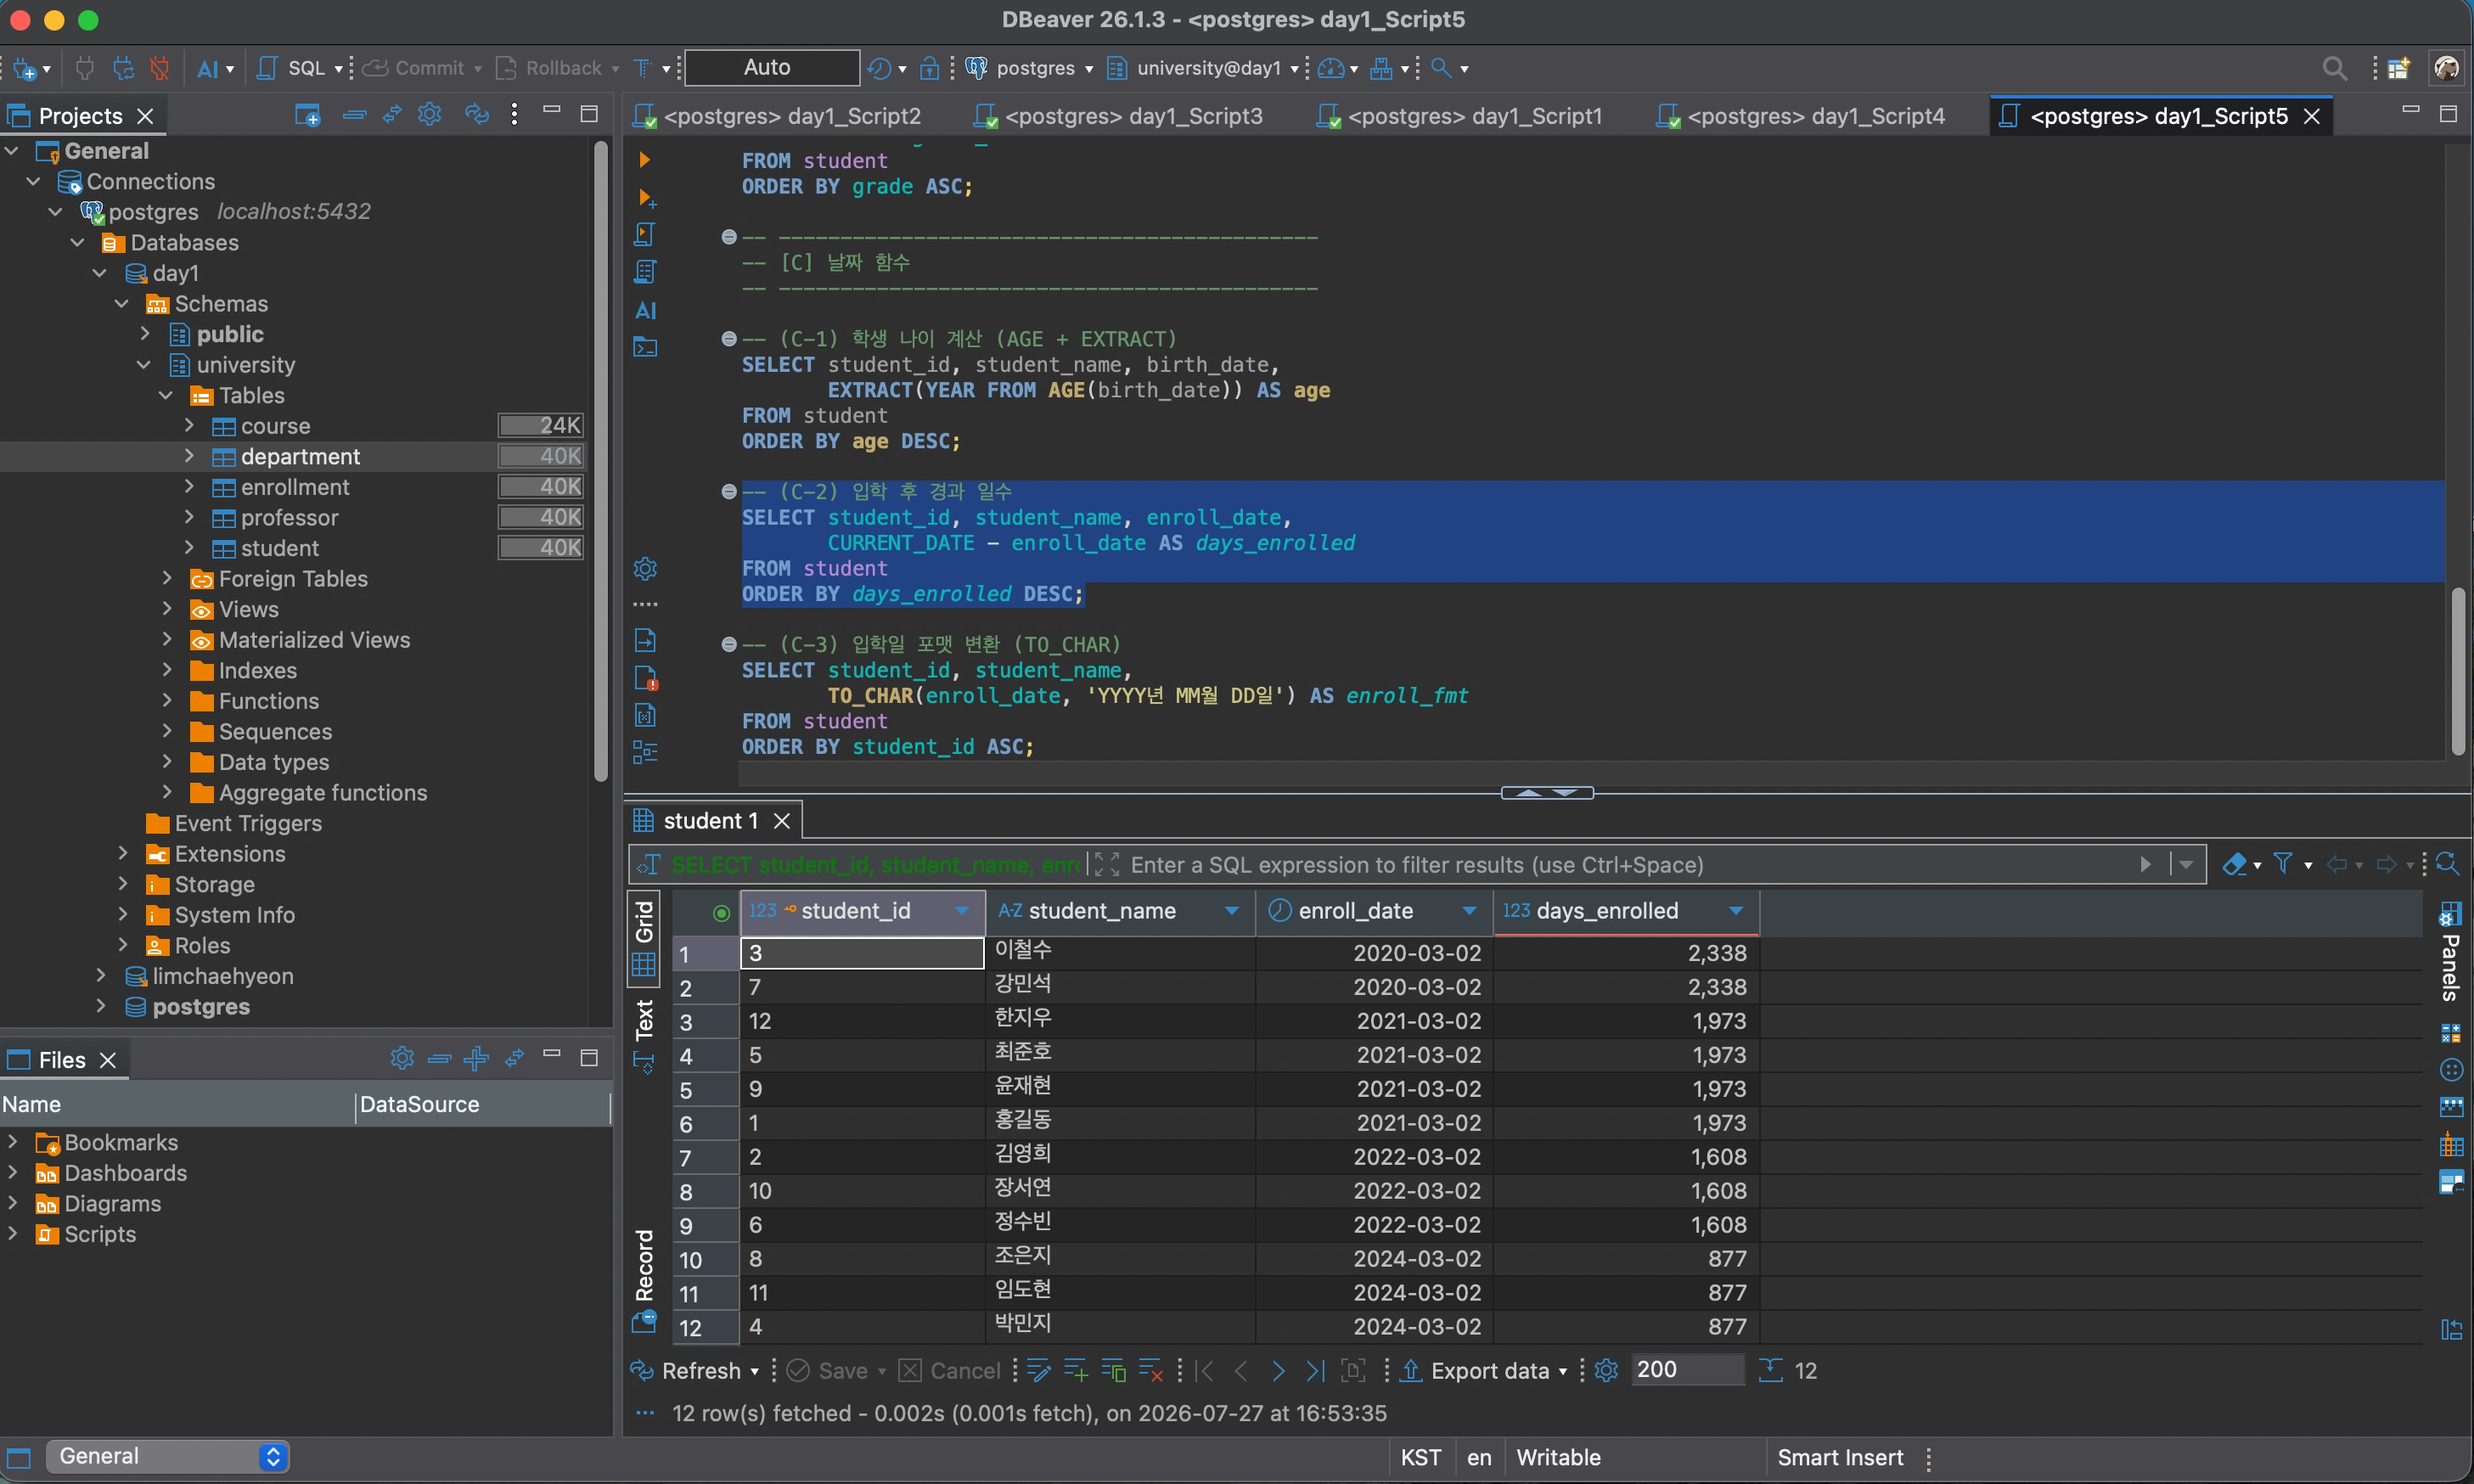The image size is (2474, 1484).
Task: Open student_id column sort dropdown
Action: tap(962, 911)
